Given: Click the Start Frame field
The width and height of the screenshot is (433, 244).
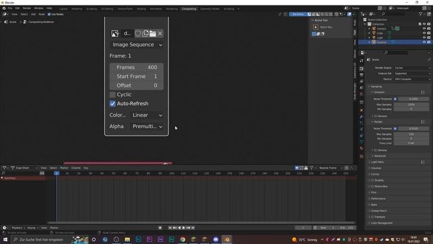Looking at the screenshot, I should (x=137, y=77).
